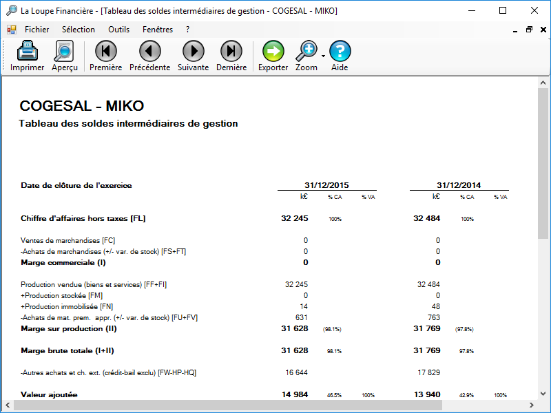Image resolution: width=551 pixels, height=413 pixels.
Task: Click 'Tableau des soldes intermédiaires de gestion' subtitle
Action: (x=128, y=124)
